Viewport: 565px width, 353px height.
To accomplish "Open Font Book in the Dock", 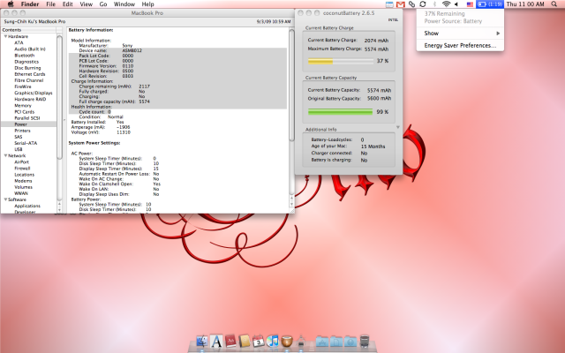I will pyautogui.click(x=216, y=341).
